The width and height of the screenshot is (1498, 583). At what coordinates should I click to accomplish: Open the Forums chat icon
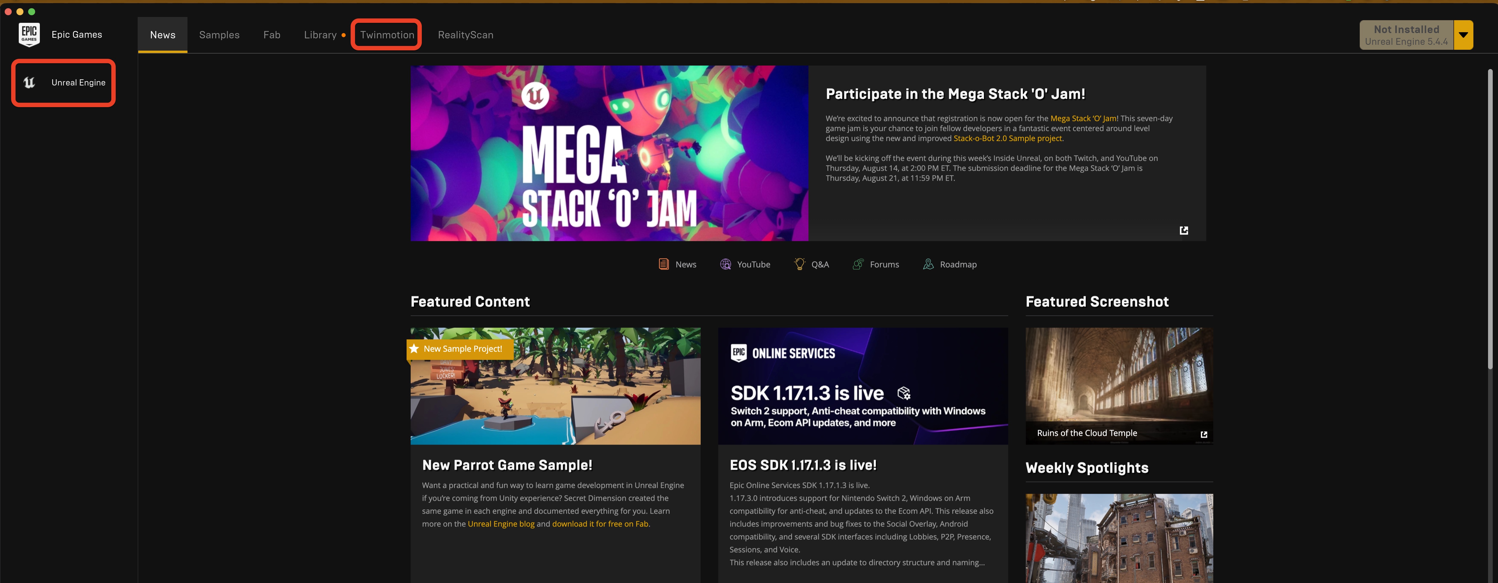tap(858, 264)
